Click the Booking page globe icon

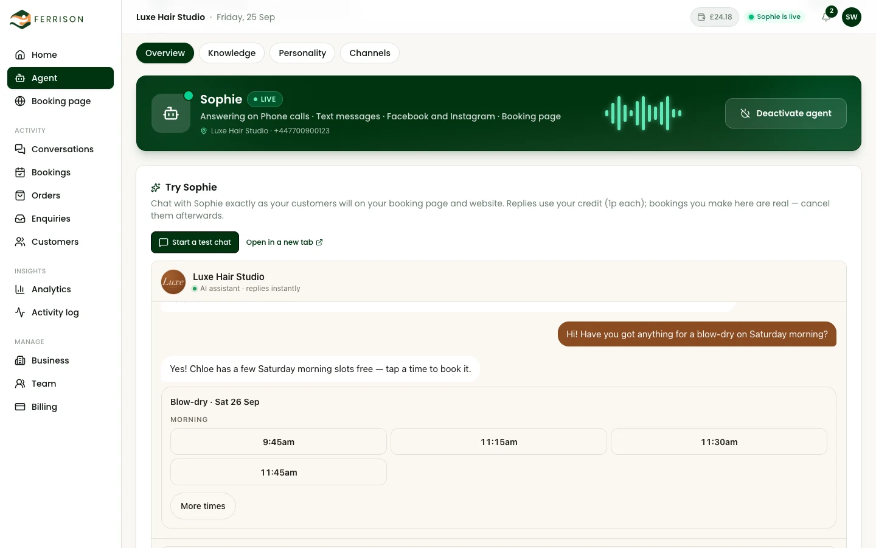pyautogui.click(x=20, y=101)
